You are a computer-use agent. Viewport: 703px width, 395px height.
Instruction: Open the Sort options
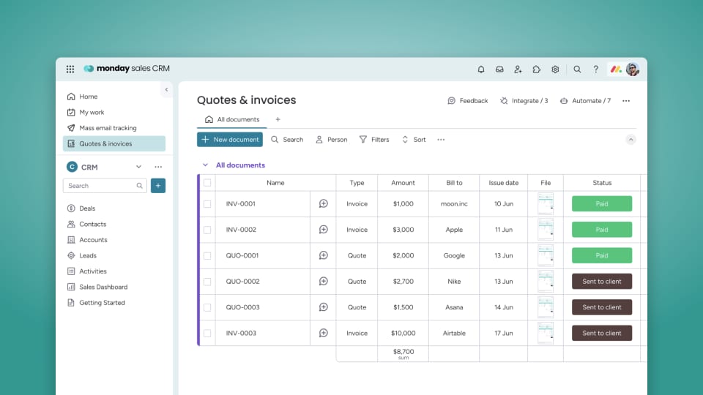413,140
